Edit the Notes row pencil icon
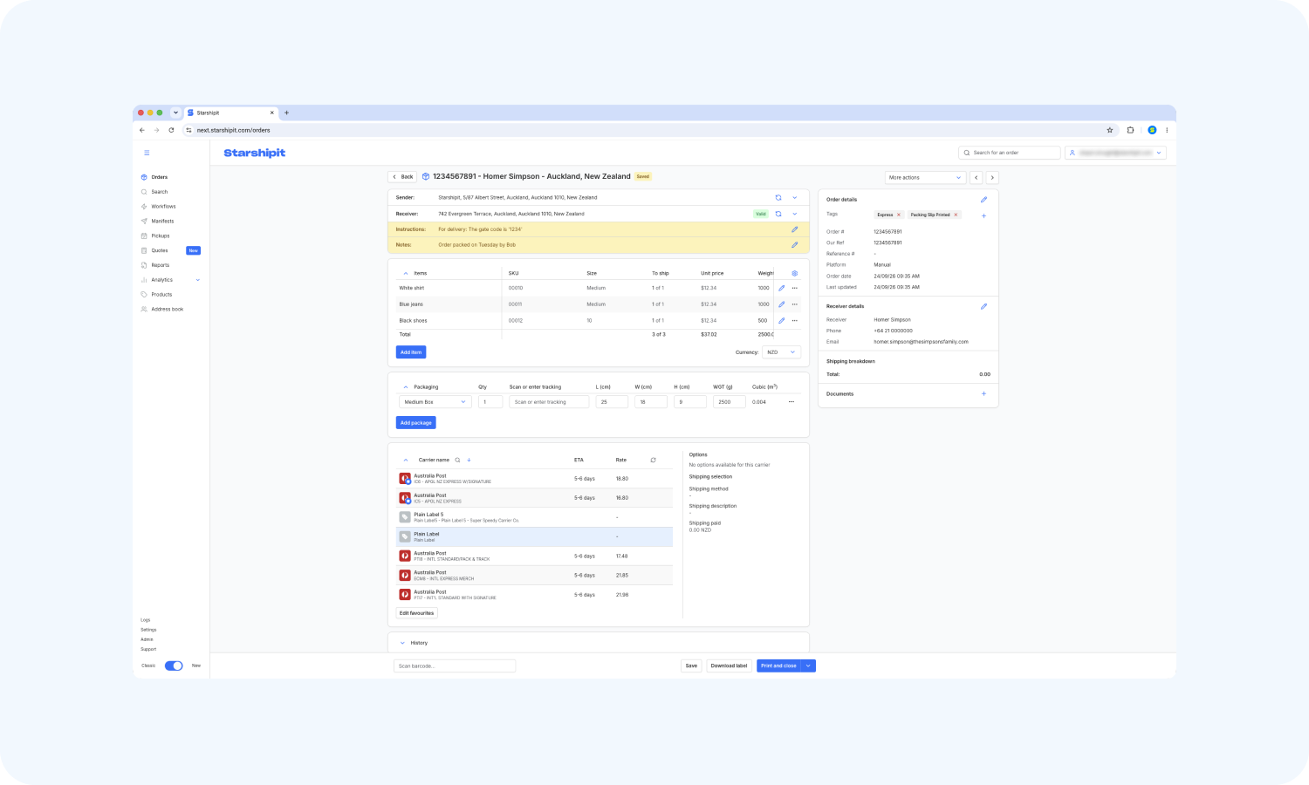This screenshot has height=785, width=1309. tap(795, 245)
